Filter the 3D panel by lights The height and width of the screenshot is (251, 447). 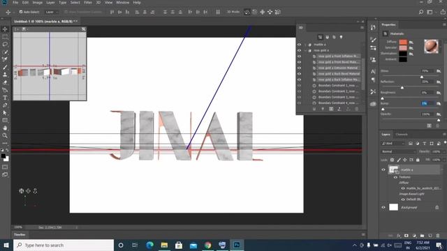pyautogui.click(x=341, y=37)
